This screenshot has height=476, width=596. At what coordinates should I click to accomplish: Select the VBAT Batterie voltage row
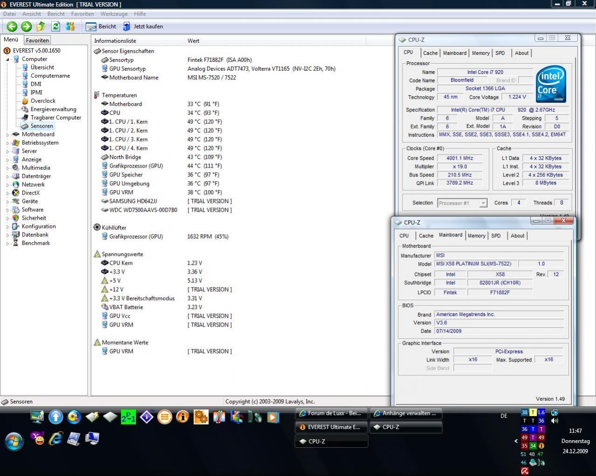click(x=151, y=308)
